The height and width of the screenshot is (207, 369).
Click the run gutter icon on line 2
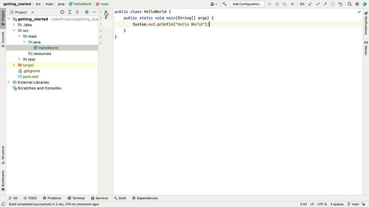point(106,18)
